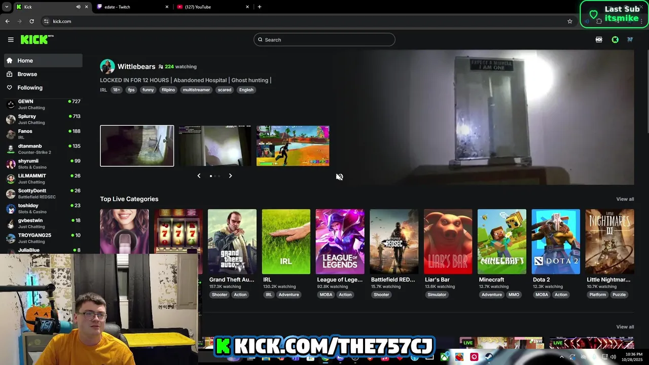Click the funny tag
649x365 pixels.
[x=148, y=90]
